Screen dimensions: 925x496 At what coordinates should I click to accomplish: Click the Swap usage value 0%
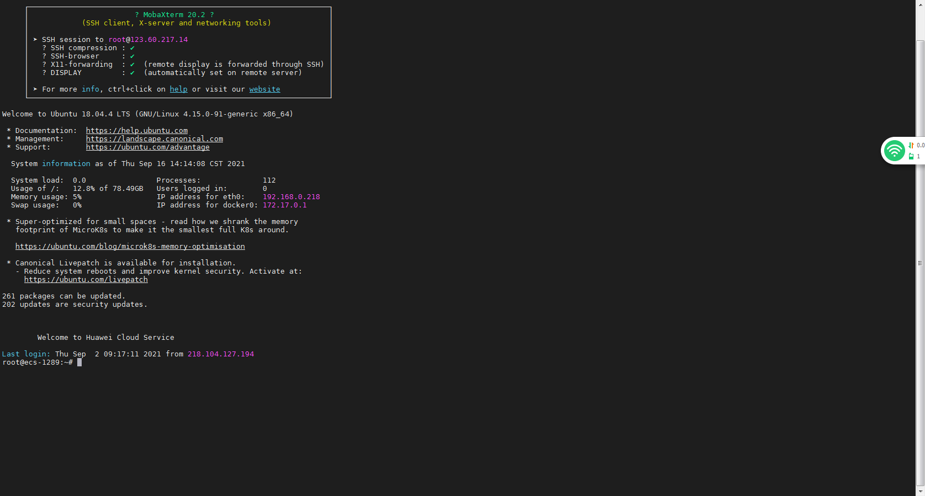click(77, 205)
